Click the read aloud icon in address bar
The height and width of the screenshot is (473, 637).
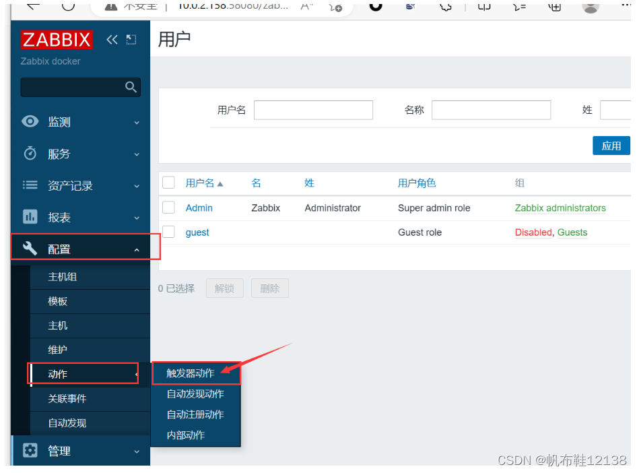pos(307,7)
